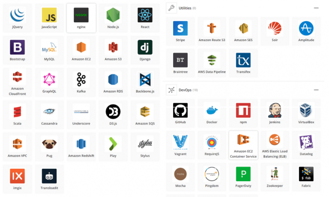Click the Solr logo
Image resolution: width=329 pixels, height=197 pixels.
275,28
